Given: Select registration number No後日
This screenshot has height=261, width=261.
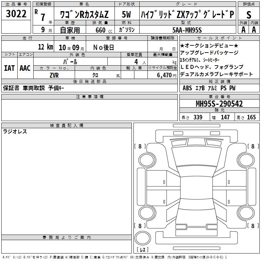Looking at the screenshot, I should (103, 48).
